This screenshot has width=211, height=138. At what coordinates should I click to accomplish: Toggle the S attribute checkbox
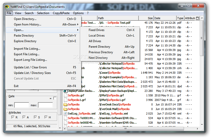35,117
